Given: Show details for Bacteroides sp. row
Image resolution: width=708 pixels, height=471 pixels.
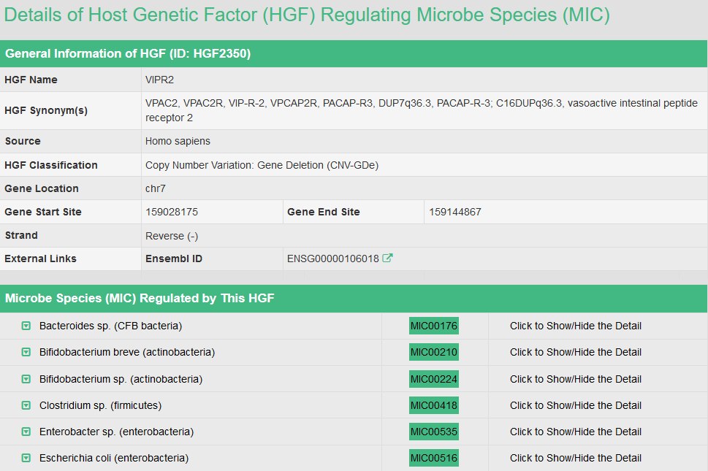Looking at the screenshot, I should 575,326.
